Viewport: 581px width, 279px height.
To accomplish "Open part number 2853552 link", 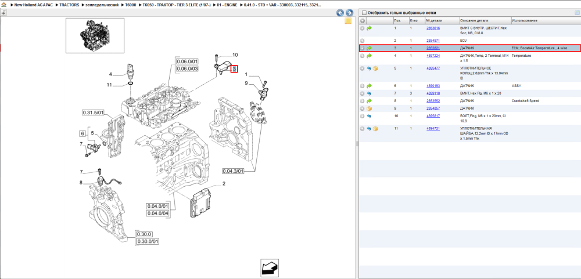I will pyautogui.click(x=433, y=101).
